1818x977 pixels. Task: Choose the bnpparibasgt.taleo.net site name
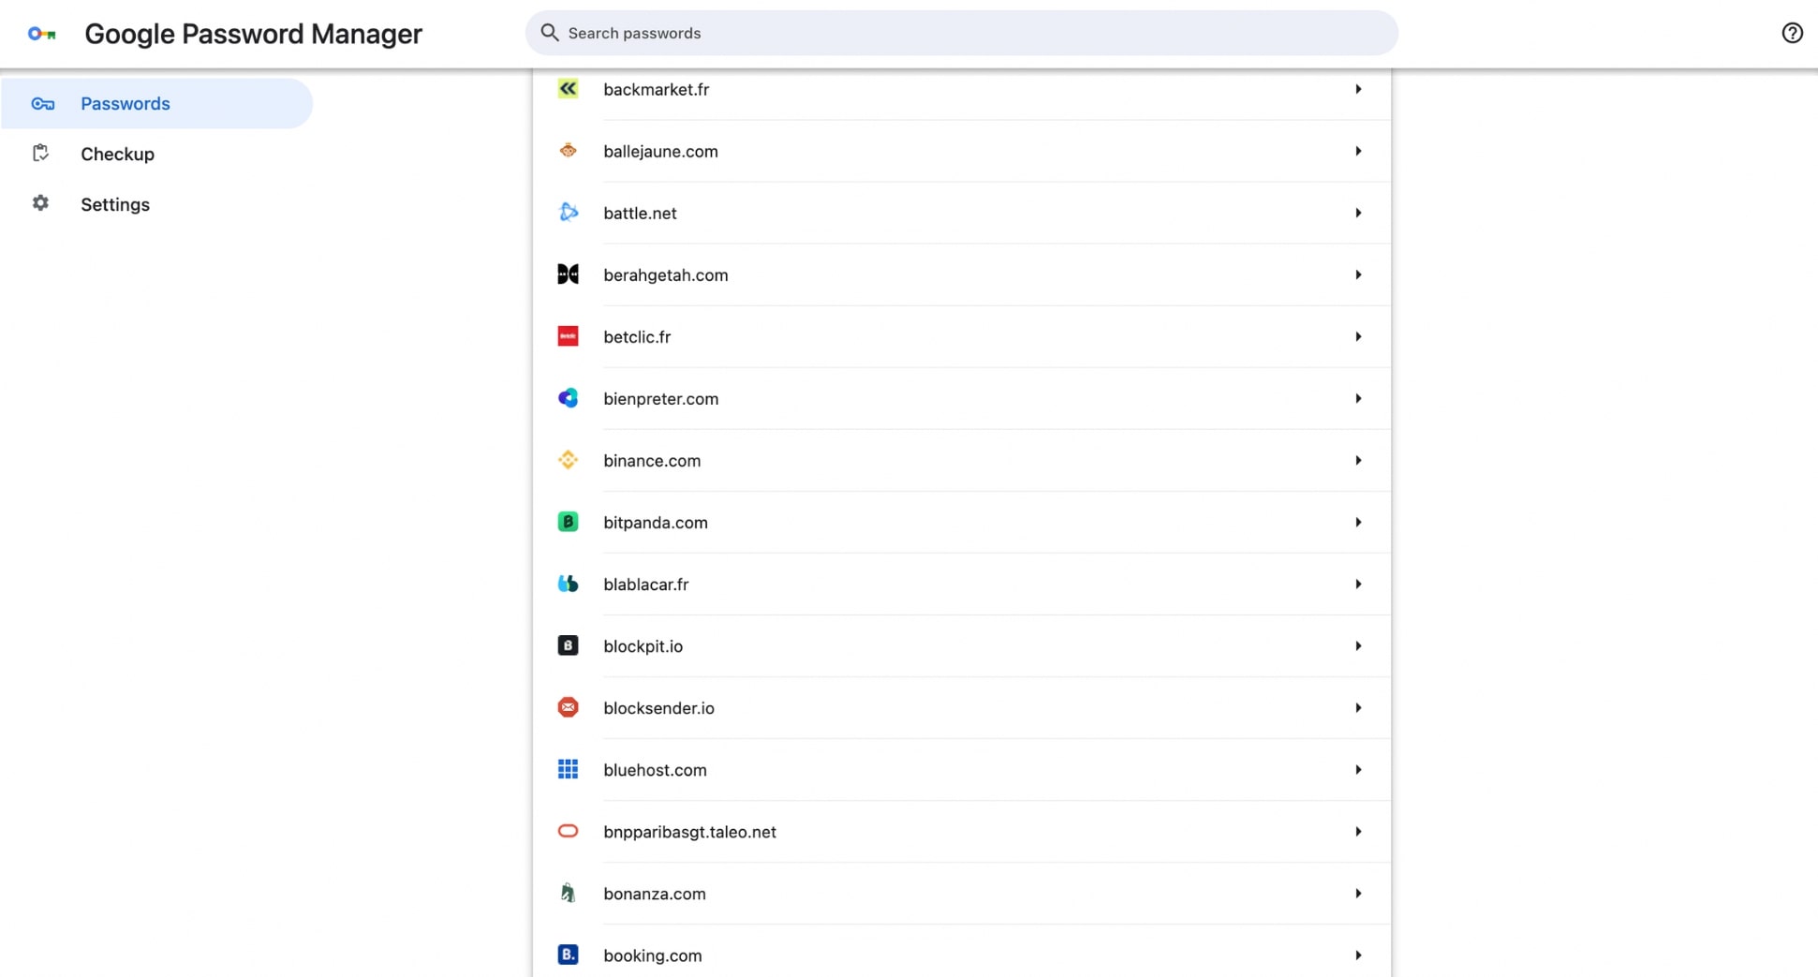point(689,831)
